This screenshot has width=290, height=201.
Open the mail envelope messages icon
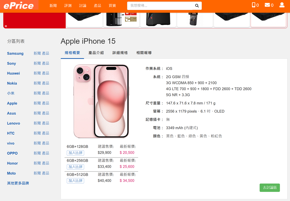click(267, 5)
